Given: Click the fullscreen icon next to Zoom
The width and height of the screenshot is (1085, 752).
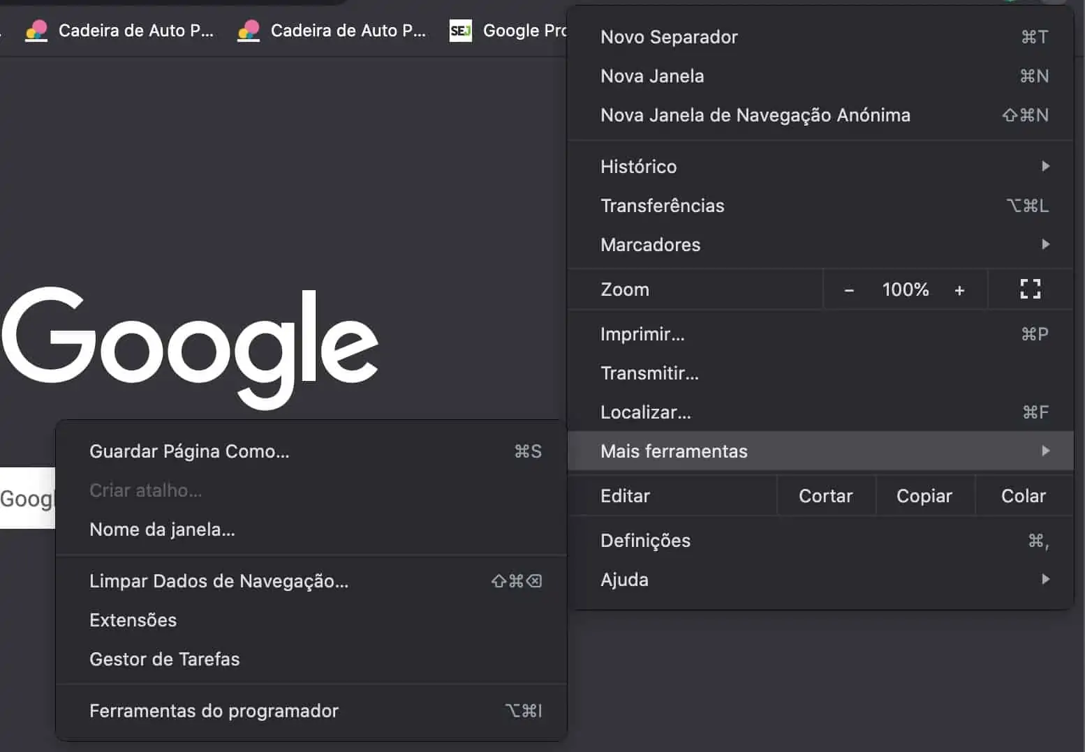Looking at the screenshot, I should click(x=1030, y=289).
